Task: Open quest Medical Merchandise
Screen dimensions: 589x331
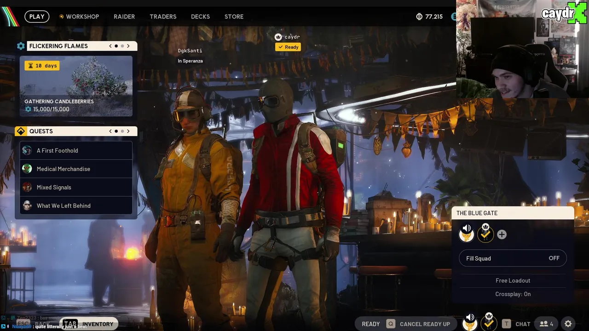Action: (76, 169)
